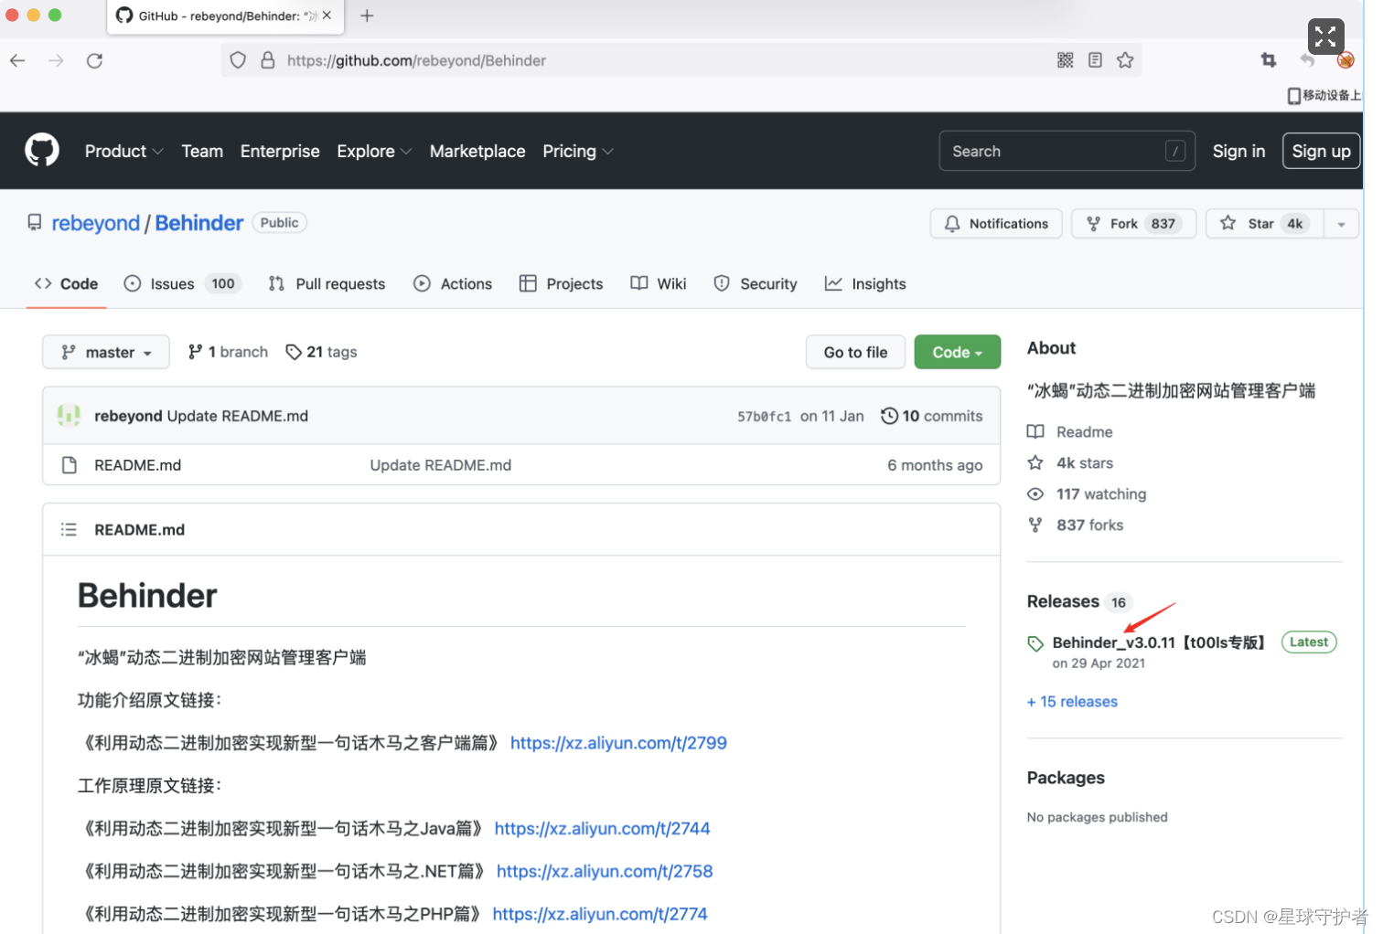Image resolution: width=1383 pixels, height=934 pixels.
Task: Reload the page with the refresh icon
Action: (94, 60)
